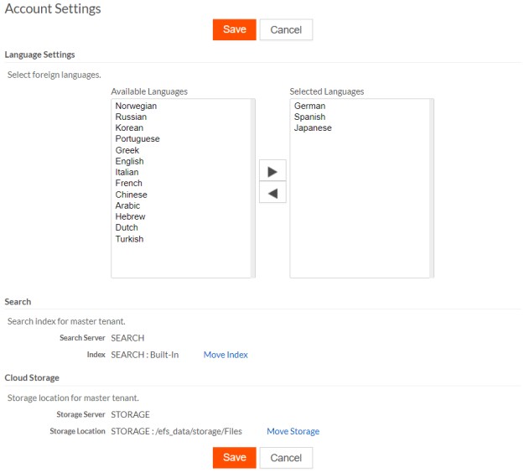Click the left arrow to remove language
This screenshot has height=473, width=524.
coord(272,193)
